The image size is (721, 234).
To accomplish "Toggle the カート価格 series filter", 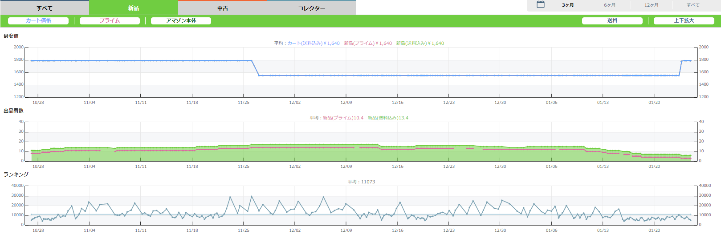I will coord(38,21).
